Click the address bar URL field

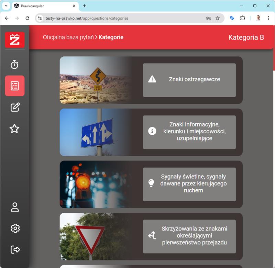pos(120,18)
